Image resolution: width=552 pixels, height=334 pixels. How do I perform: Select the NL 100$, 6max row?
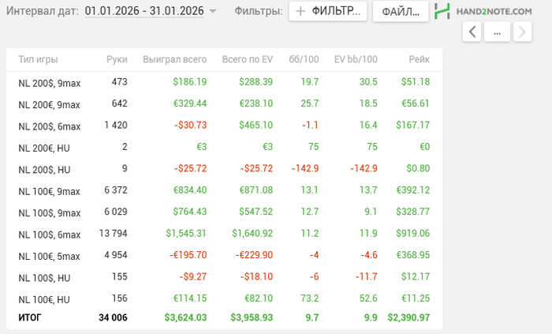(49, 235)
